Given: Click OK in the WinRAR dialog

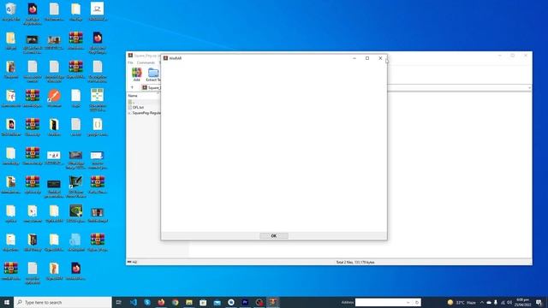Looking at the screenshot, I should point(274,236).
